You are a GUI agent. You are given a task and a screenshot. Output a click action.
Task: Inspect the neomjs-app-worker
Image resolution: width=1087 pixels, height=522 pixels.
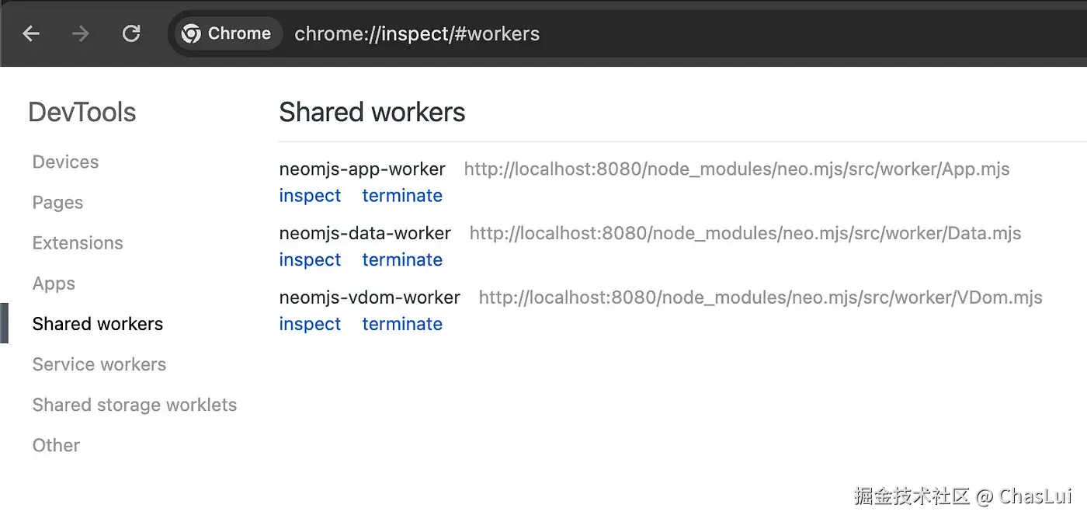[310, 196]
